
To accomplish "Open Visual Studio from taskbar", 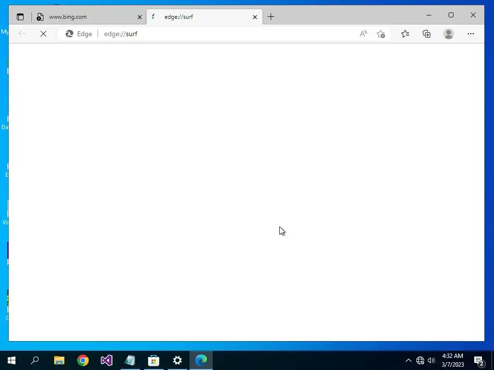I will [107, 360].
